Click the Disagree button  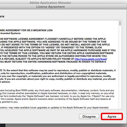[x=89, y=117]
